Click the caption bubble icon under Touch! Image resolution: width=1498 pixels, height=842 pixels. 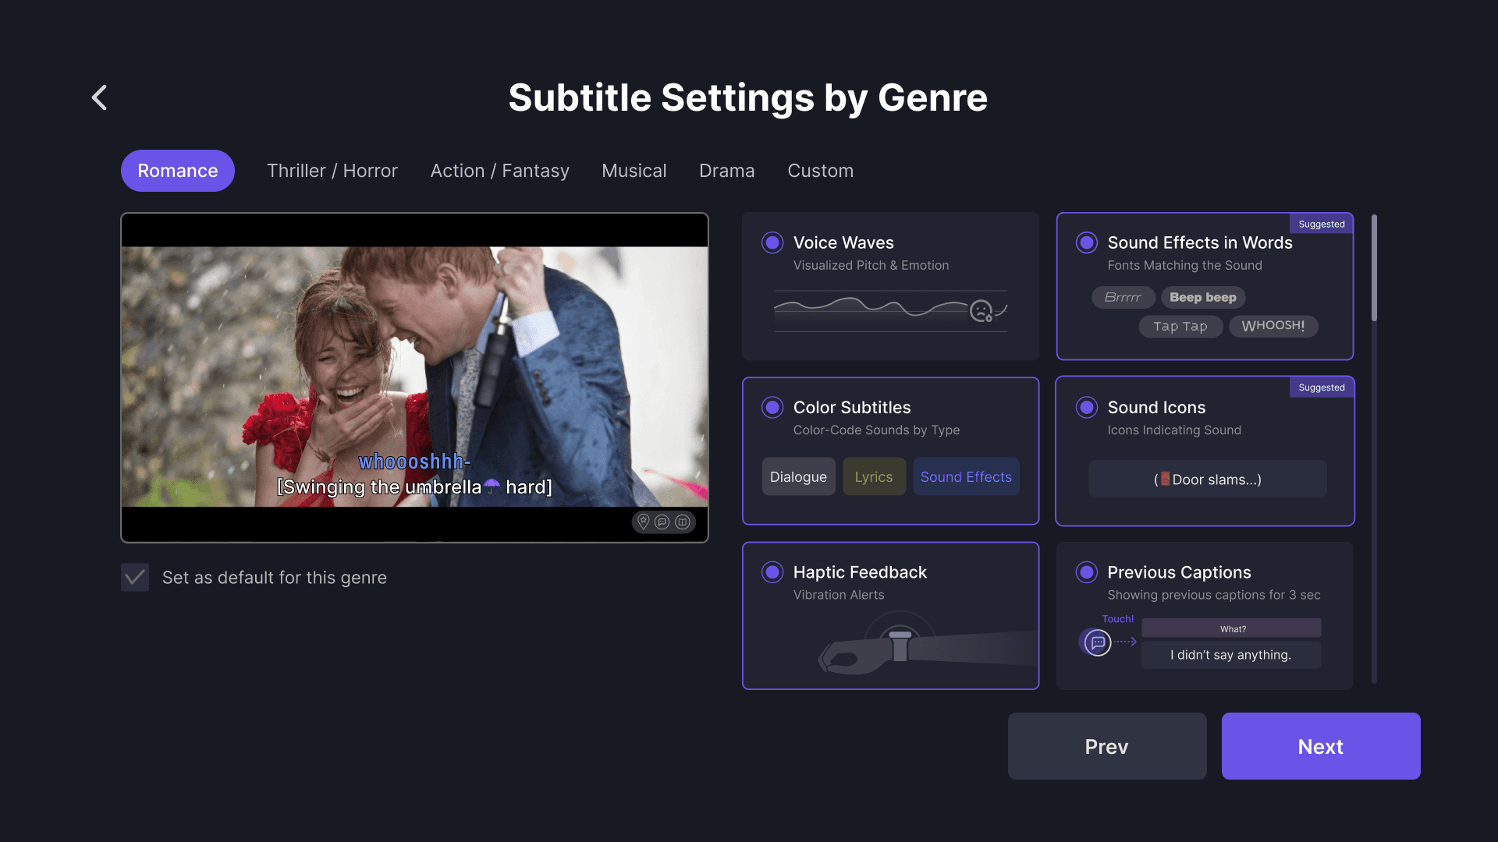pyautogui.click(x=1098, y=642)
